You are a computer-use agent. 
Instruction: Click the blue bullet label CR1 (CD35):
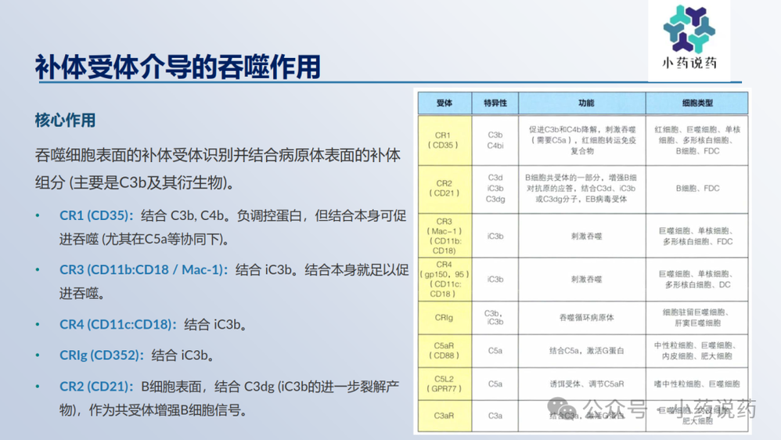(96, 215)
